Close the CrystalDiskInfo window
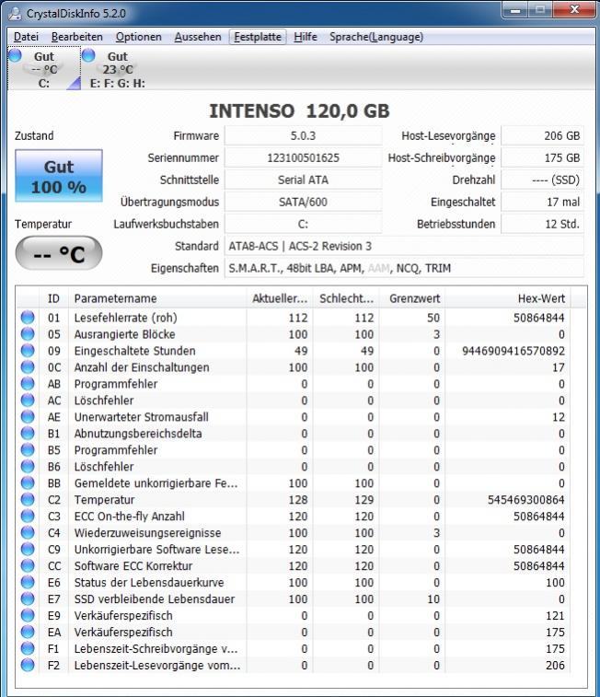Image resolution: width=600 pixels, height=697 pixels. click(x=574, y=10)
